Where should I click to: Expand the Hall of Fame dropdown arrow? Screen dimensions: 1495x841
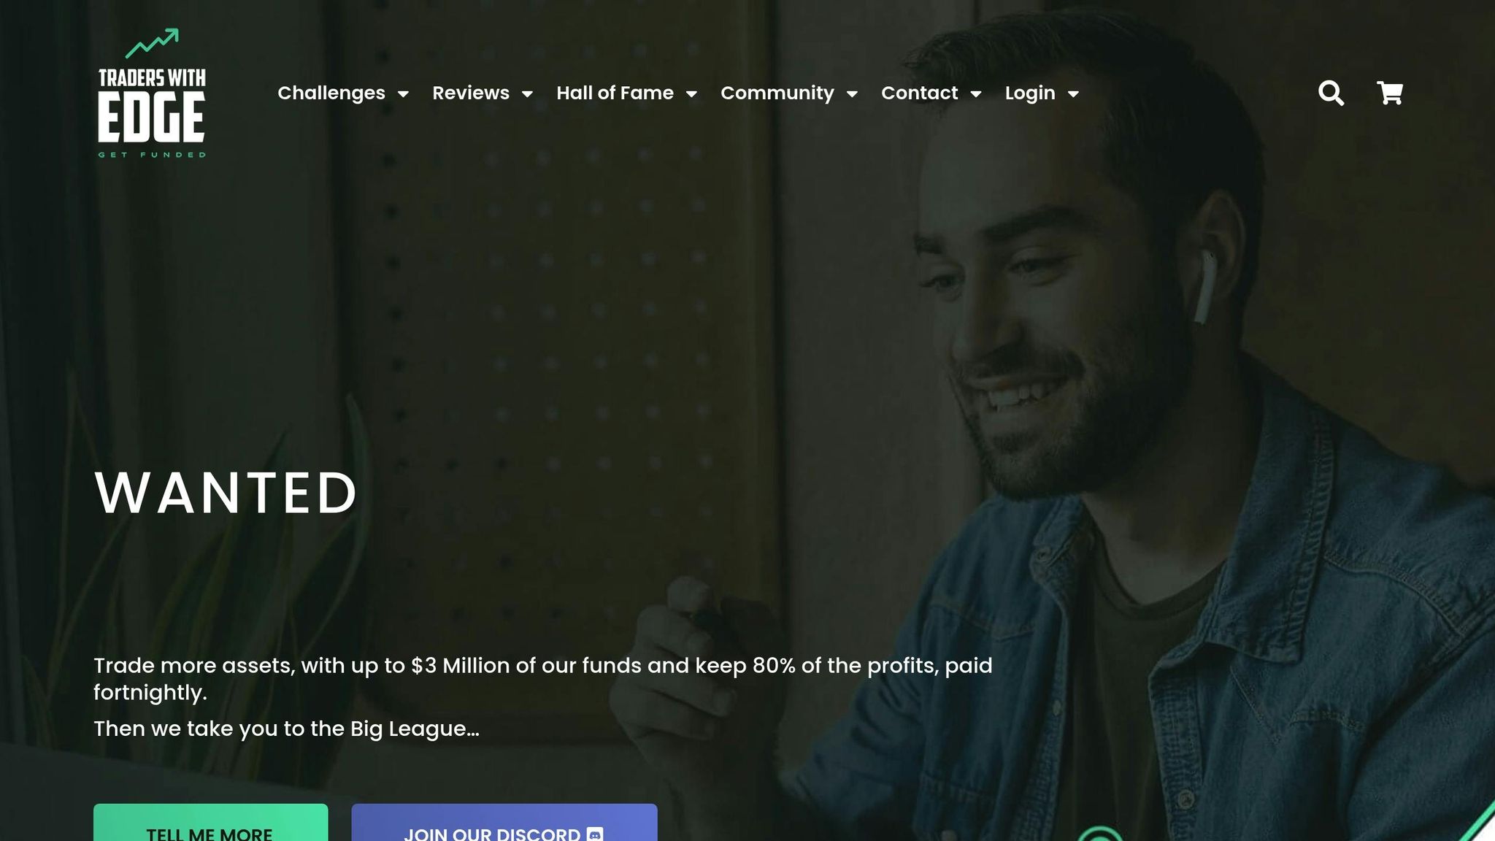(x=691, y=93)
